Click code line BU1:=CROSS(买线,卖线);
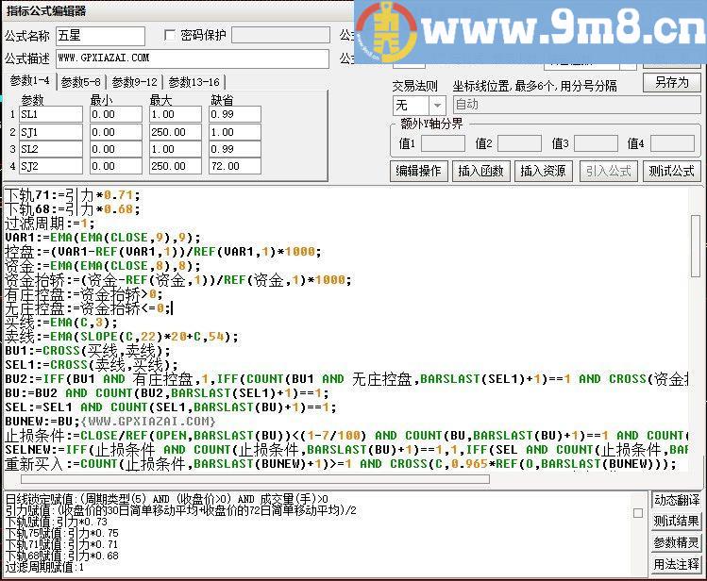The width and height of the screenshot is (707, 581). [88, 351]
